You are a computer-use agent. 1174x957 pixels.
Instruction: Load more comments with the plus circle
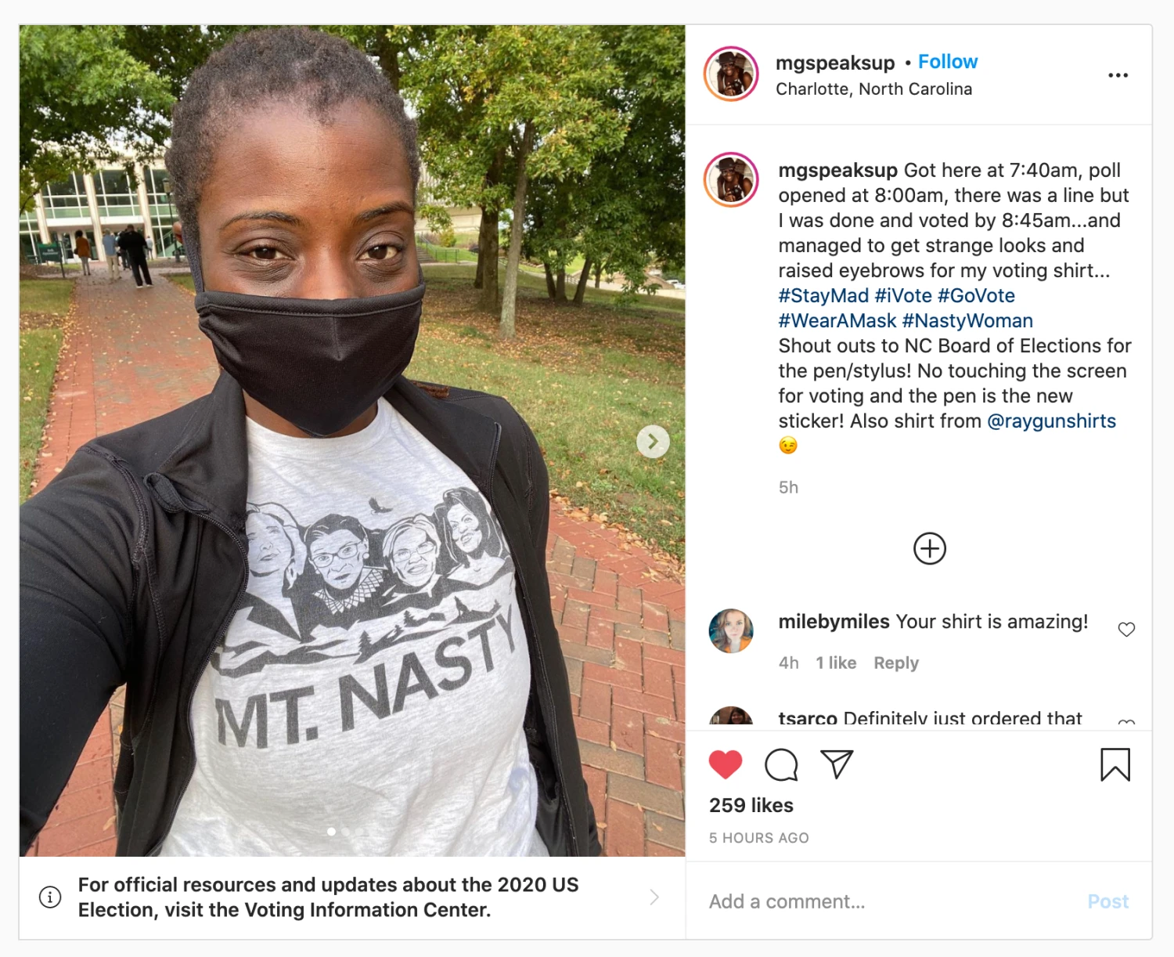click(930, 548)
